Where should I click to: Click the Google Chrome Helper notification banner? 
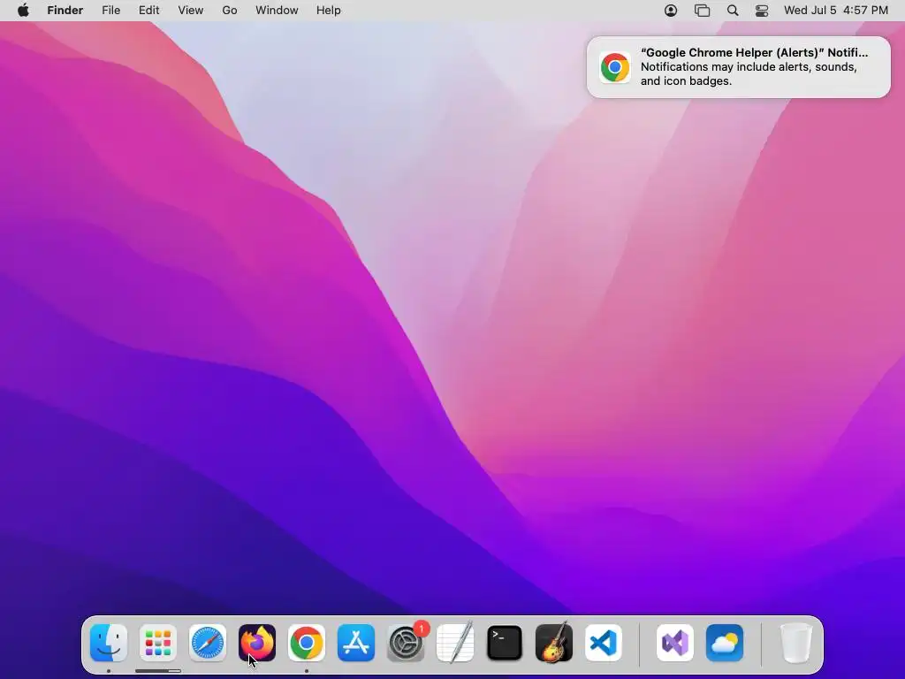coord(738,67)
